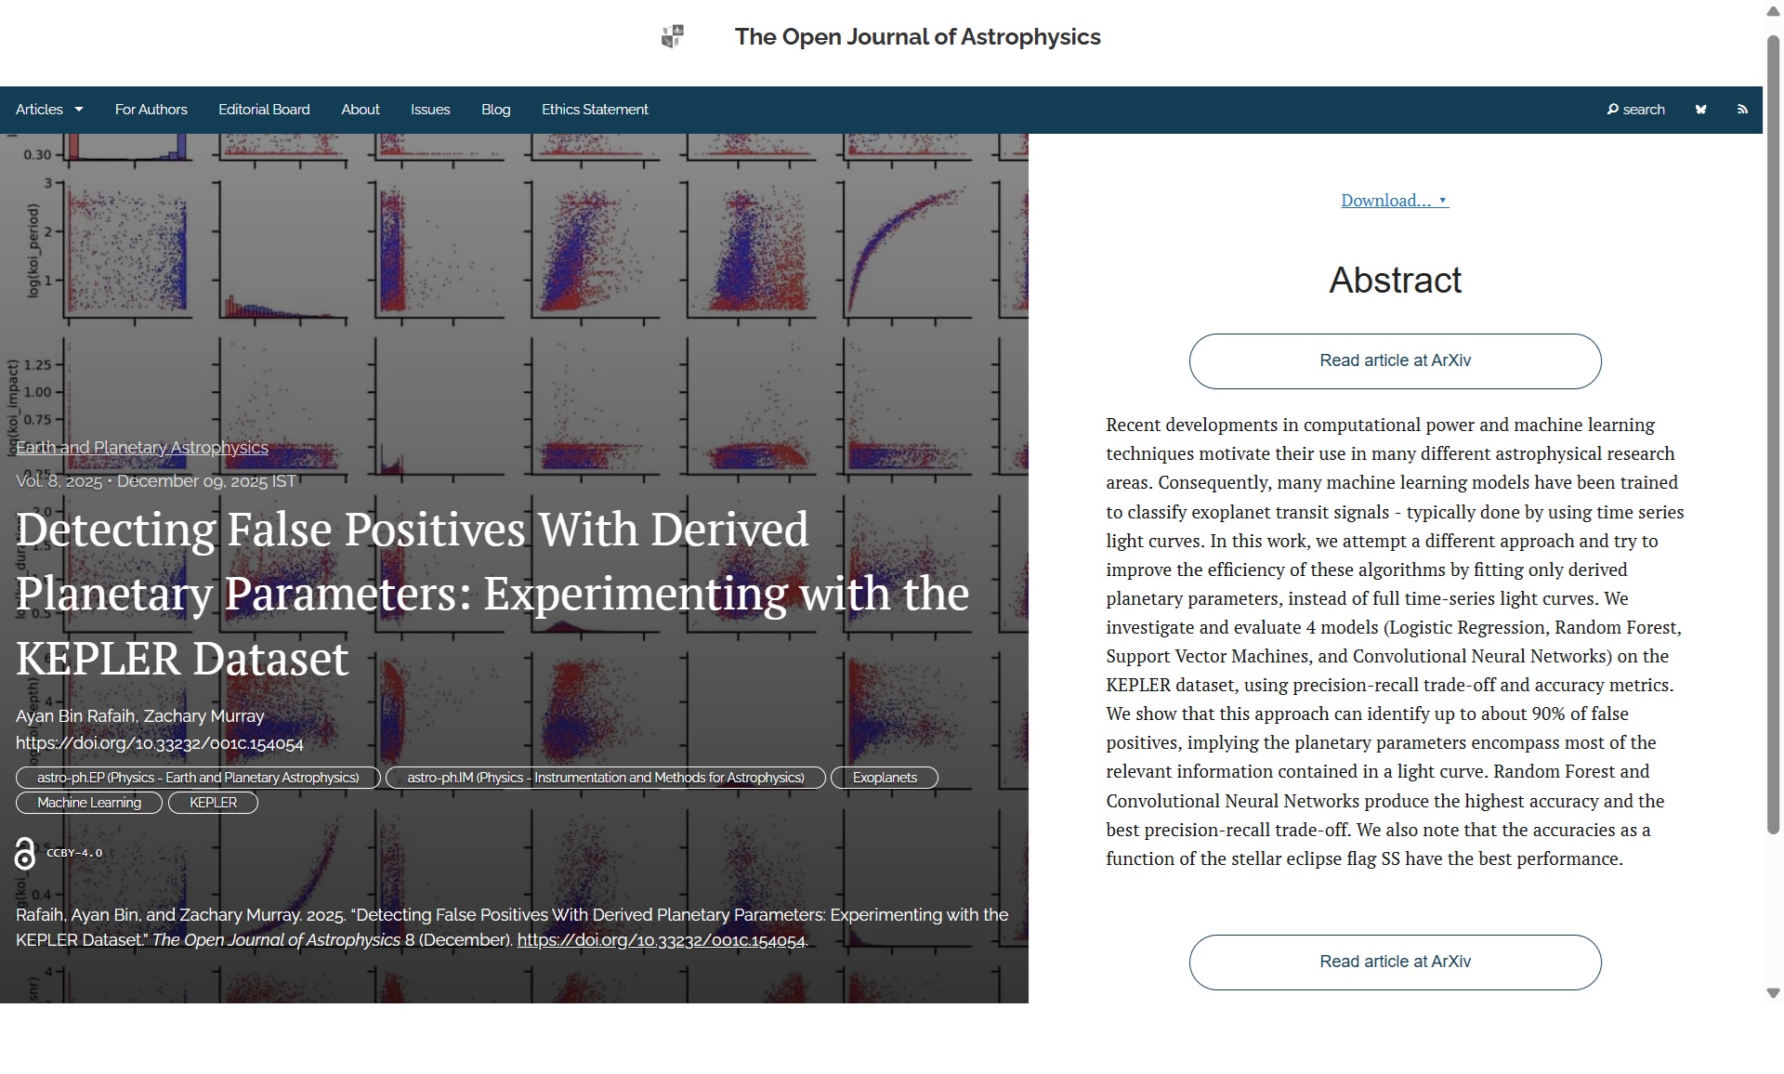1784x1074 pixels.
Task: Select the Exoplanets tag
Action: pos(884,778)
